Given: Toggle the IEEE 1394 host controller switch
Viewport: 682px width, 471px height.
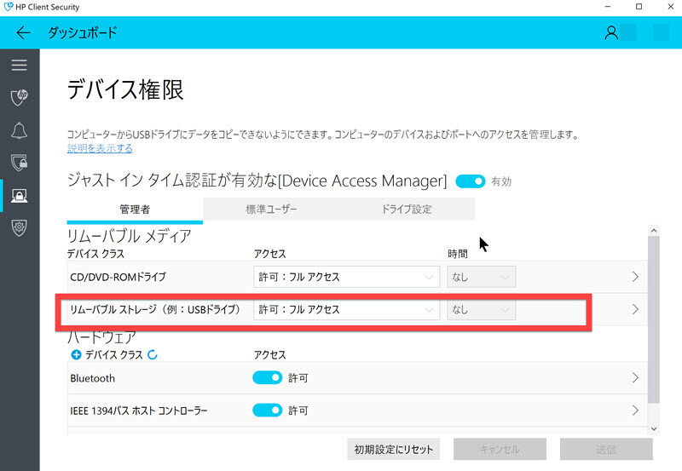Looking at the screenshot, I should coord(268,411).
